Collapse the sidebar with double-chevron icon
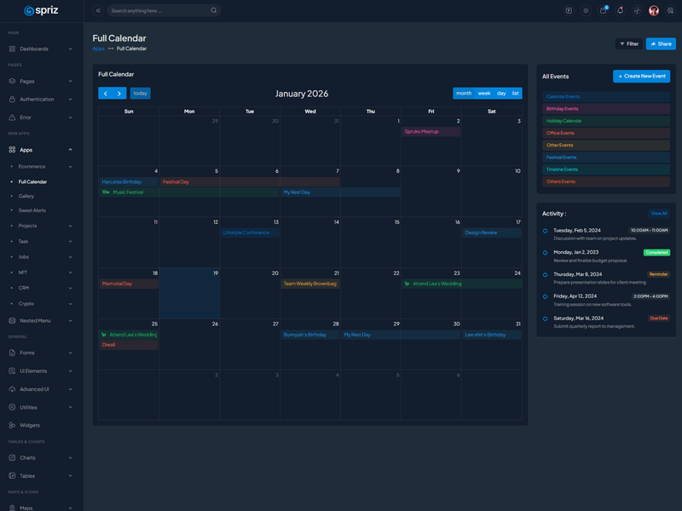 [x=98, y=11]
